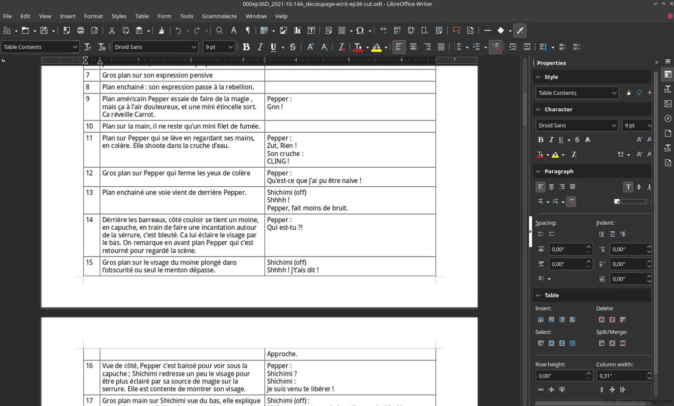Collapse the Paragraph section in Properties
674x406 pixels.
pyautogui.click(x=538, y=171)
